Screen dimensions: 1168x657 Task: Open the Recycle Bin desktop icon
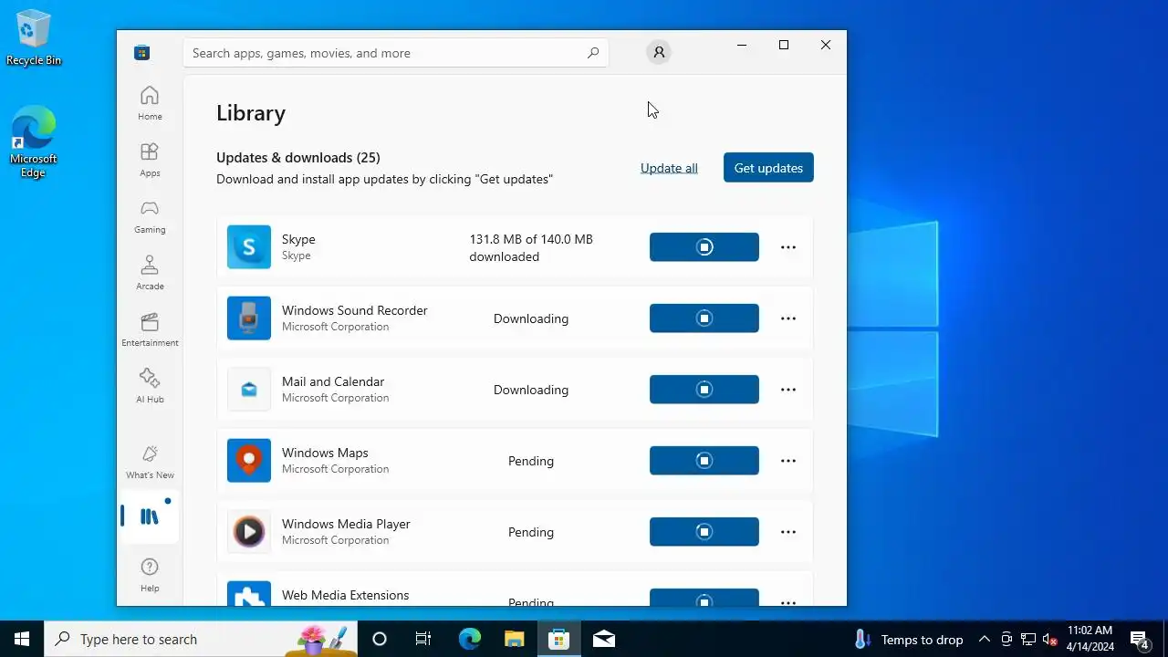click(x=34, y=38)
